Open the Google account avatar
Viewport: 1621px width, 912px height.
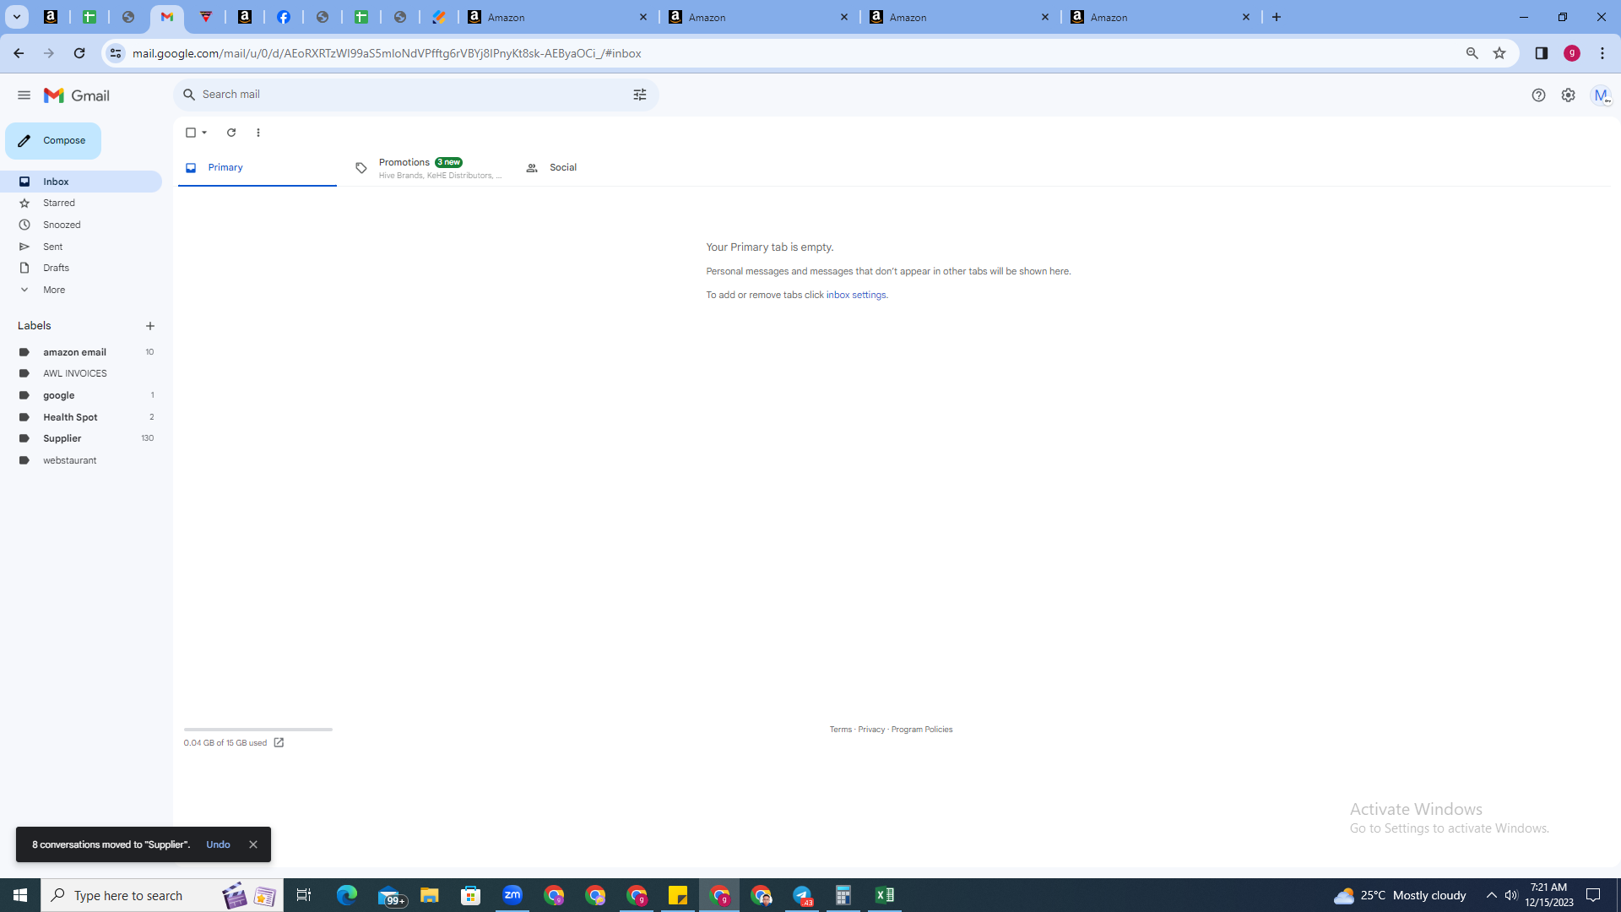pos(1601,95)
